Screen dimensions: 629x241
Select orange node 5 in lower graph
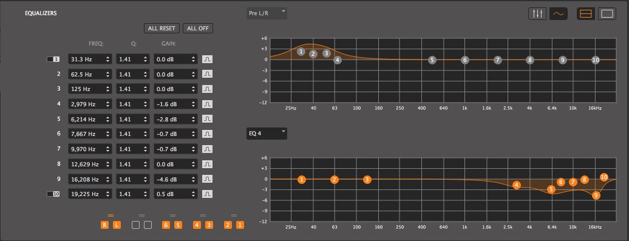pyautogui.click(x=551, y=189)
